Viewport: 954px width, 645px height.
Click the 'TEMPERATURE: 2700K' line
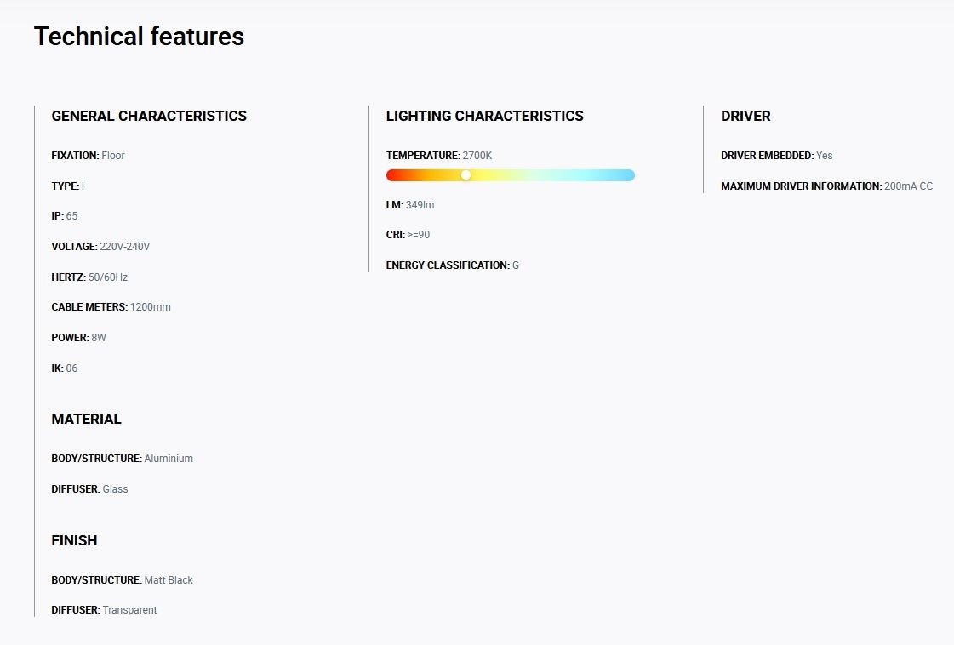point(439,155)
